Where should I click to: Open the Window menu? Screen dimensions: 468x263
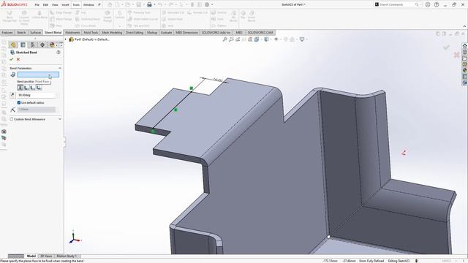pyautogui.click(x=88, y=5)
